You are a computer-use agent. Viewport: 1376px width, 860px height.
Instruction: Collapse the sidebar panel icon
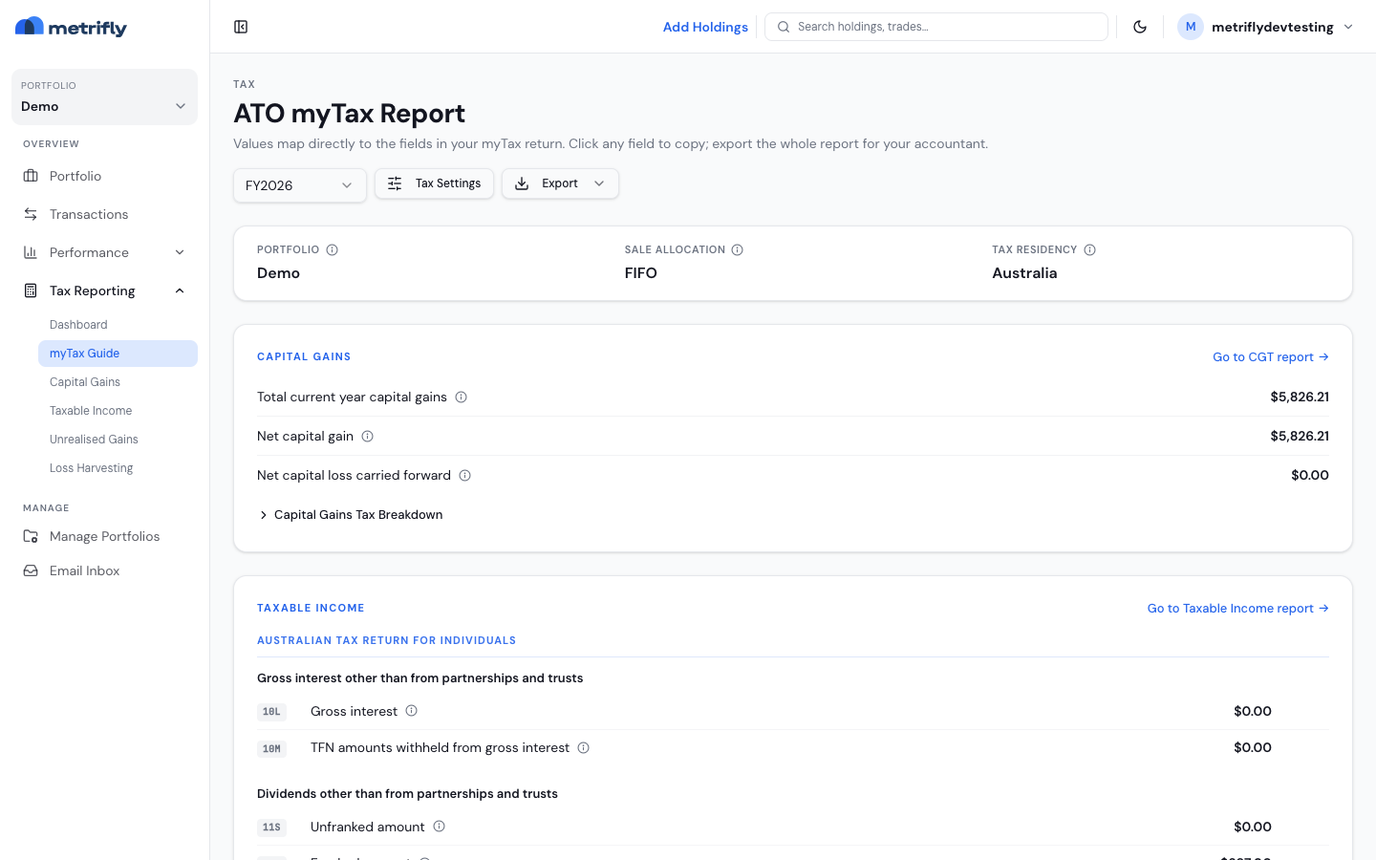[x=241, y=27]
